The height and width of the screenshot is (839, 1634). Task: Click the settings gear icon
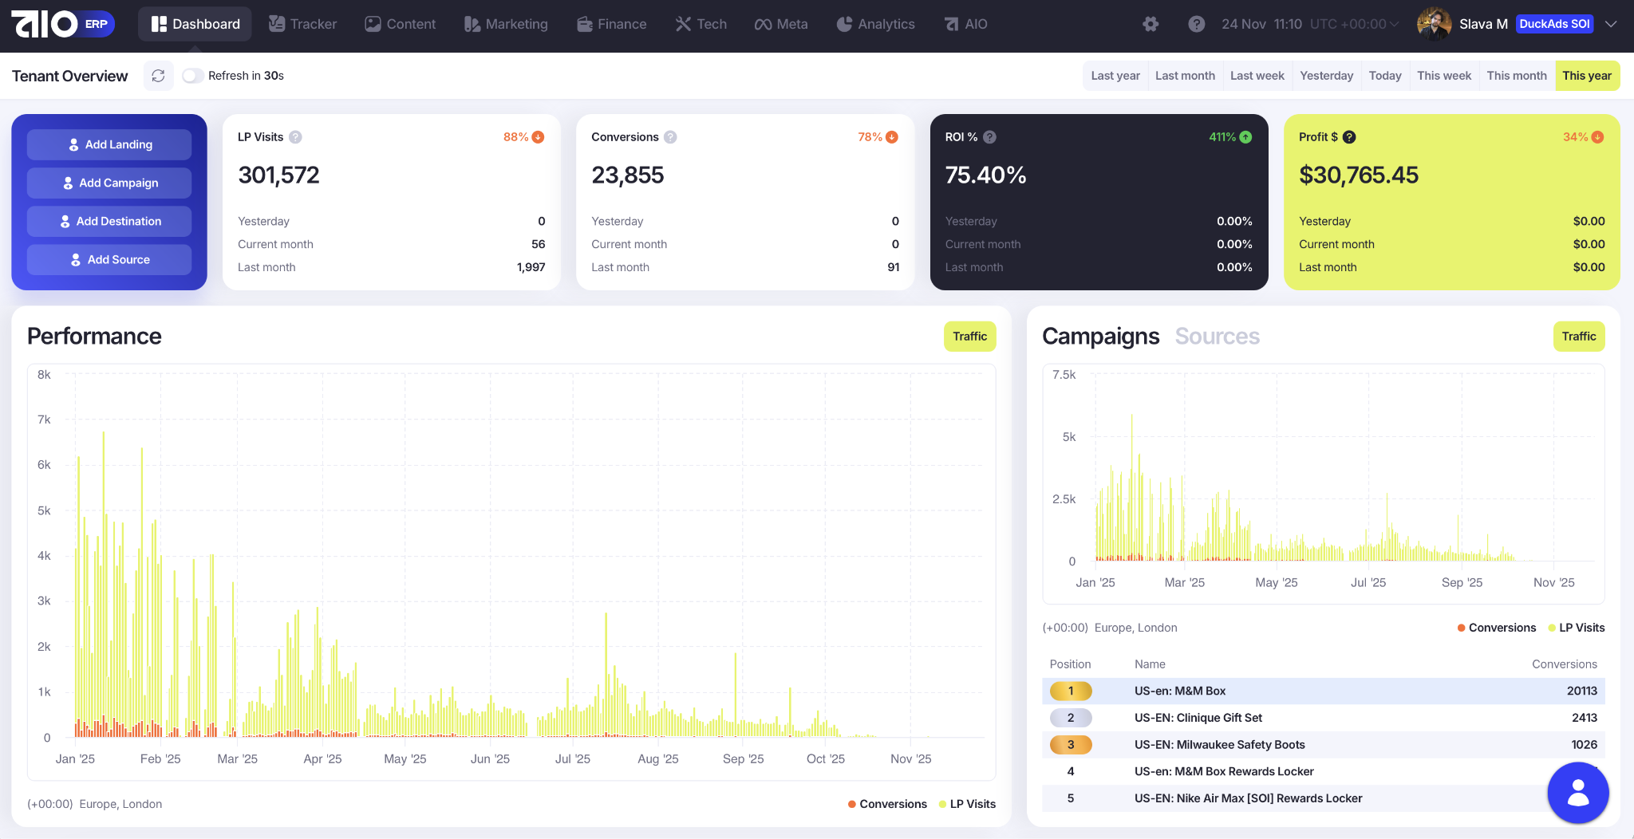pos(1150,24)
